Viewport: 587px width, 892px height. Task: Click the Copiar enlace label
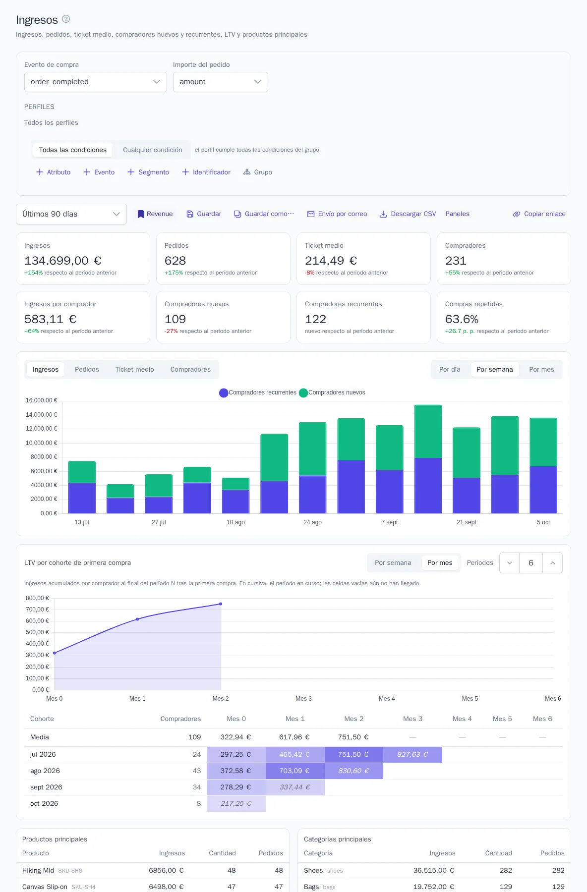(x=545, y=214)
